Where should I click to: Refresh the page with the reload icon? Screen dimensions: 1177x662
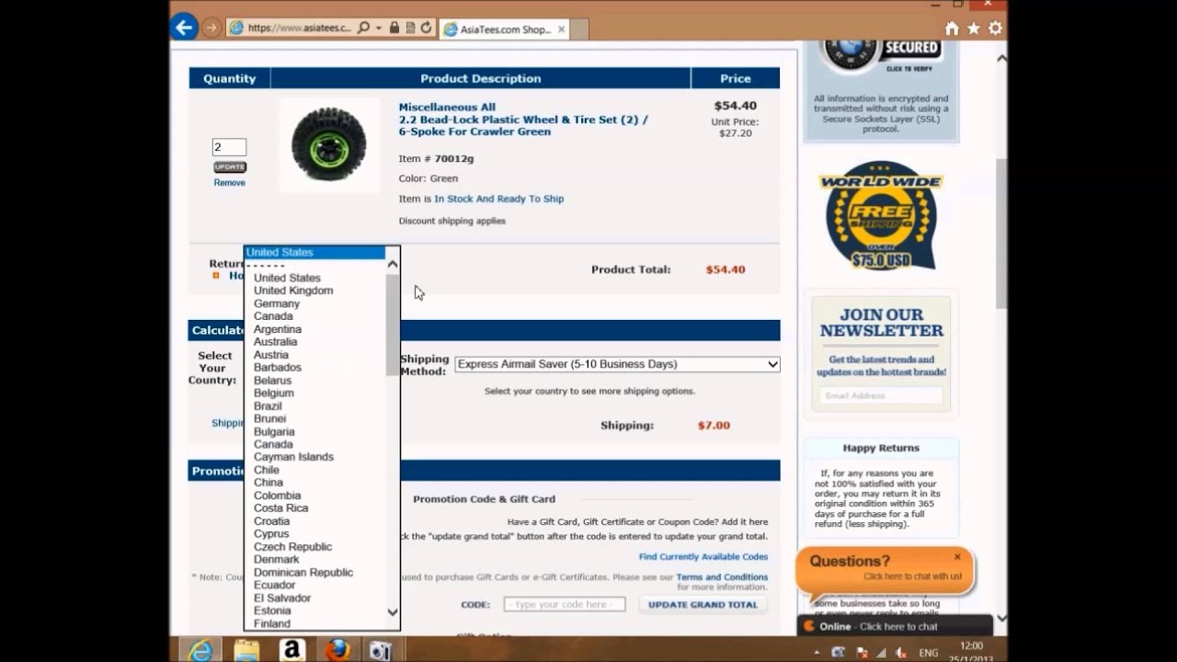(426, 28)
